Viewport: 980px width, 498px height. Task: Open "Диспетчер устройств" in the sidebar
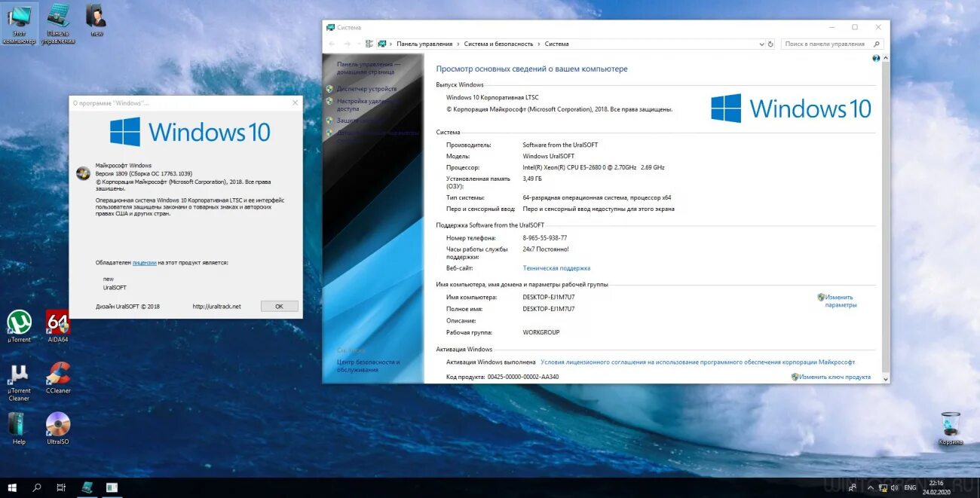pyautogui.click(x=366, y=89)
